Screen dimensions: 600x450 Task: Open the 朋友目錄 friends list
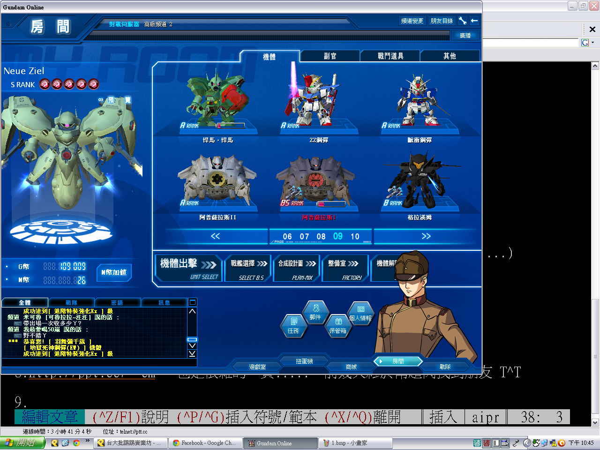[442, 21]
